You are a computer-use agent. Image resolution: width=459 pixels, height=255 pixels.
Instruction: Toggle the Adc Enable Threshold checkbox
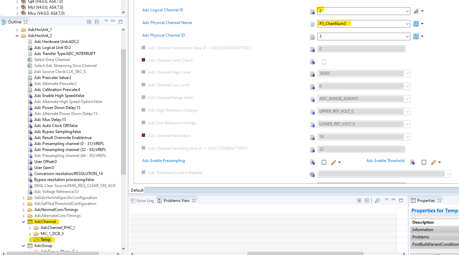[424, 162]
